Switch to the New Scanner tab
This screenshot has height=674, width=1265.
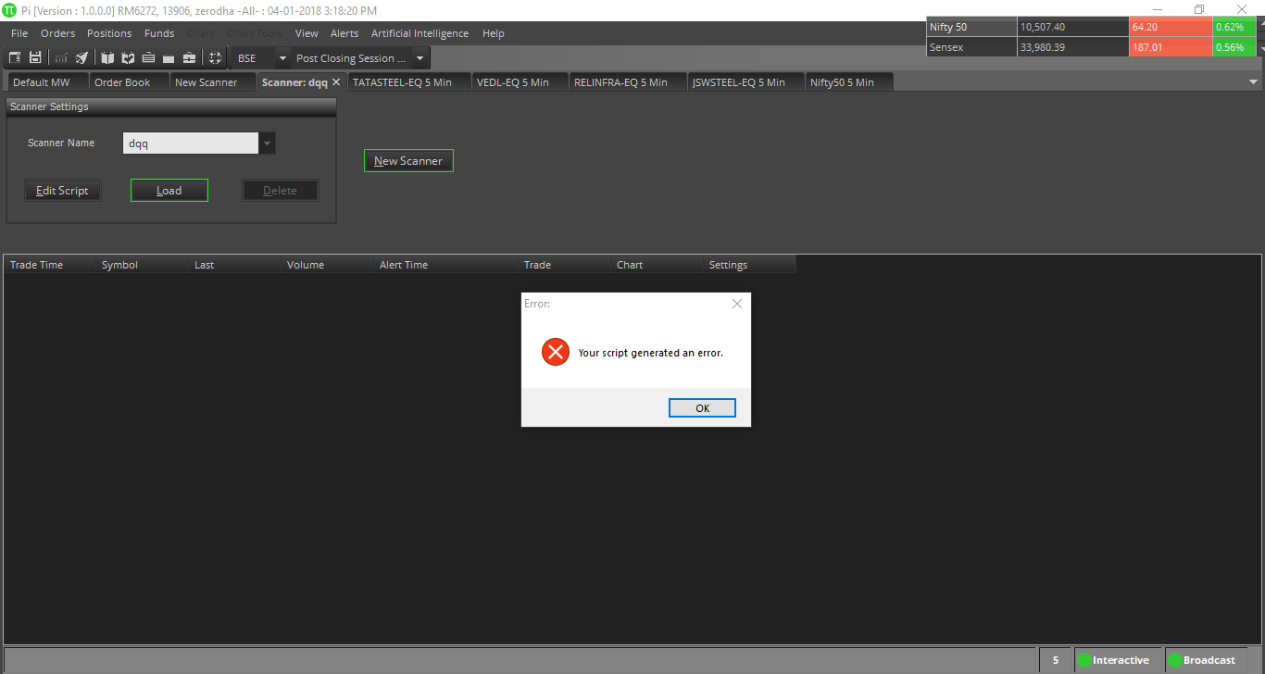(x=212, y=82)
